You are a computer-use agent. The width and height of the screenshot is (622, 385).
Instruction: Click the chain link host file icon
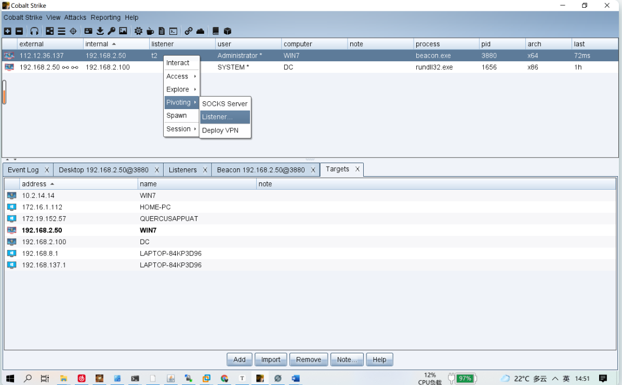coord(189,31)
